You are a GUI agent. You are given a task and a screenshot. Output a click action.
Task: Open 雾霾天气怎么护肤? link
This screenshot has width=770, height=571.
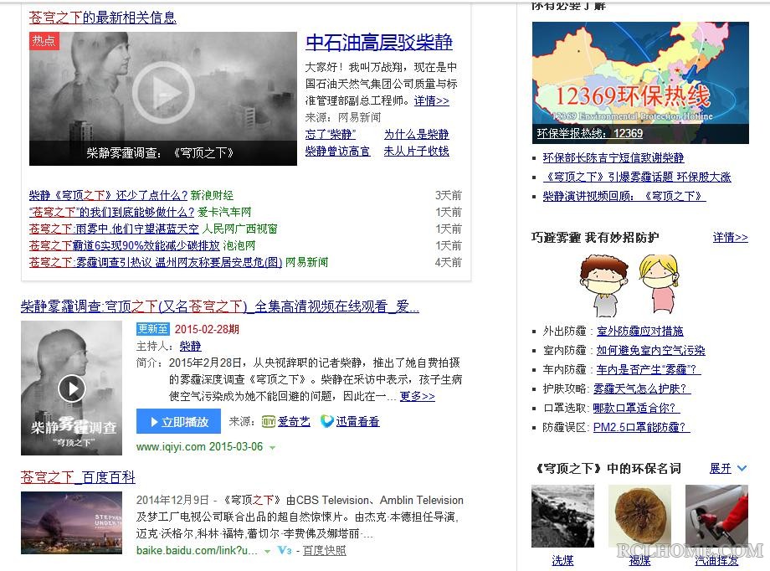point(642,388)
